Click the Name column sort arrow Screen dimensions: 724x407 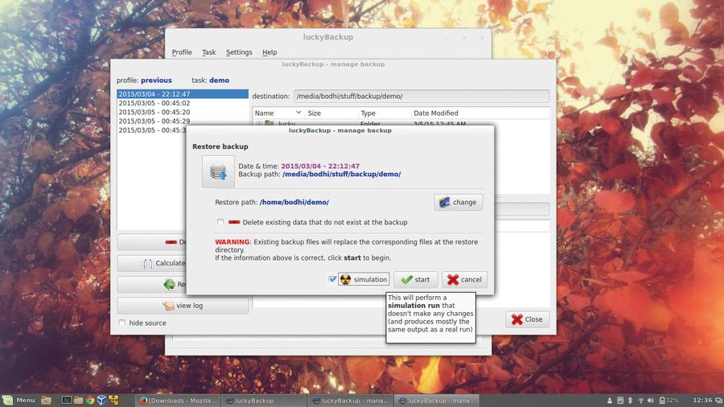298,113
